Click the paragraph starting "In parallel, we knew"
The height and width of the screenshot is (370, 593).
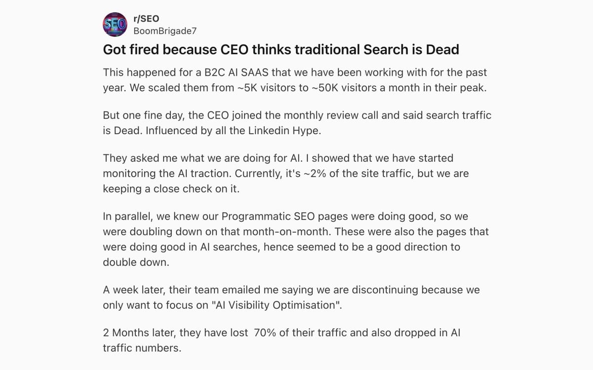coord(296,239)
